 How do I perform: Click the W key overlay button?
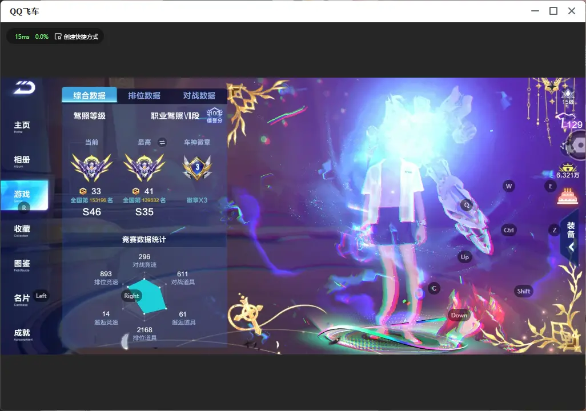pos(509,186)
